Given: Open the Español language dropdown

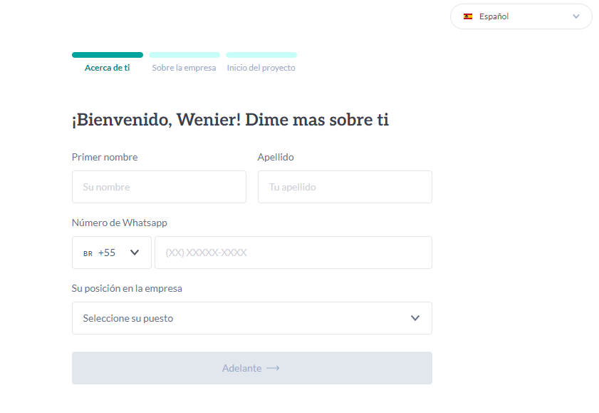Looking at the screenshot, I should (521, 16).
